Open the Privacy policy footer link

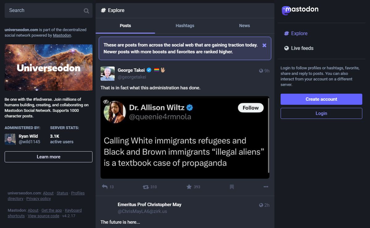coord(39,199)
